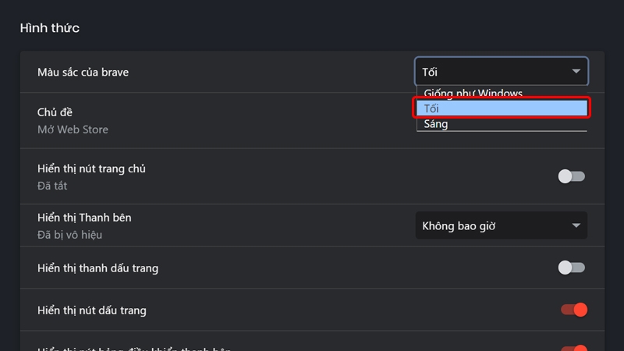624x351 pixels.
Task: Click the "Đã bị vô hiệu" status text
Action: 69,235
